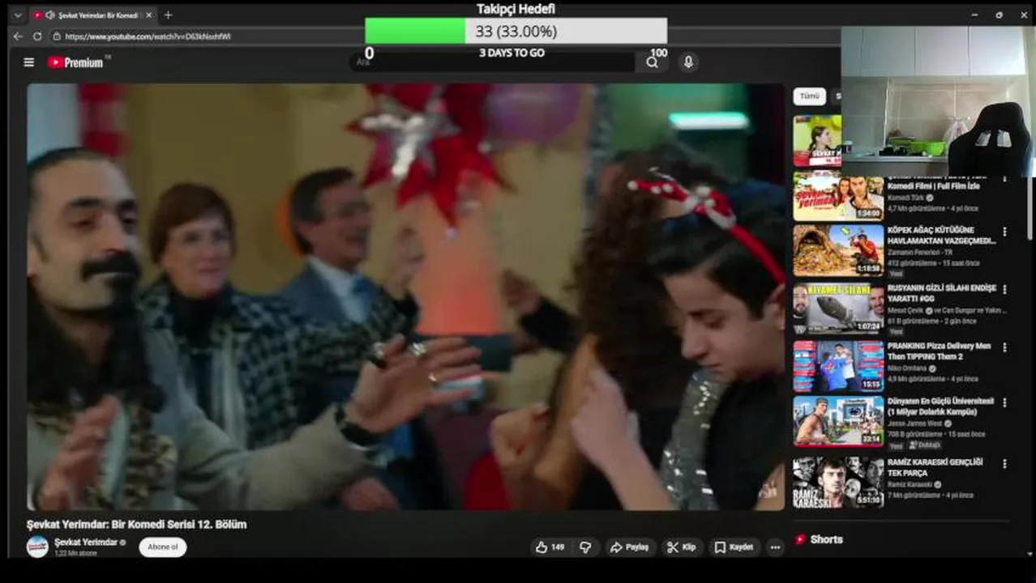The image size is (1036, 583).
Task: Click the browser back arrow
Action: pos(18,36)
